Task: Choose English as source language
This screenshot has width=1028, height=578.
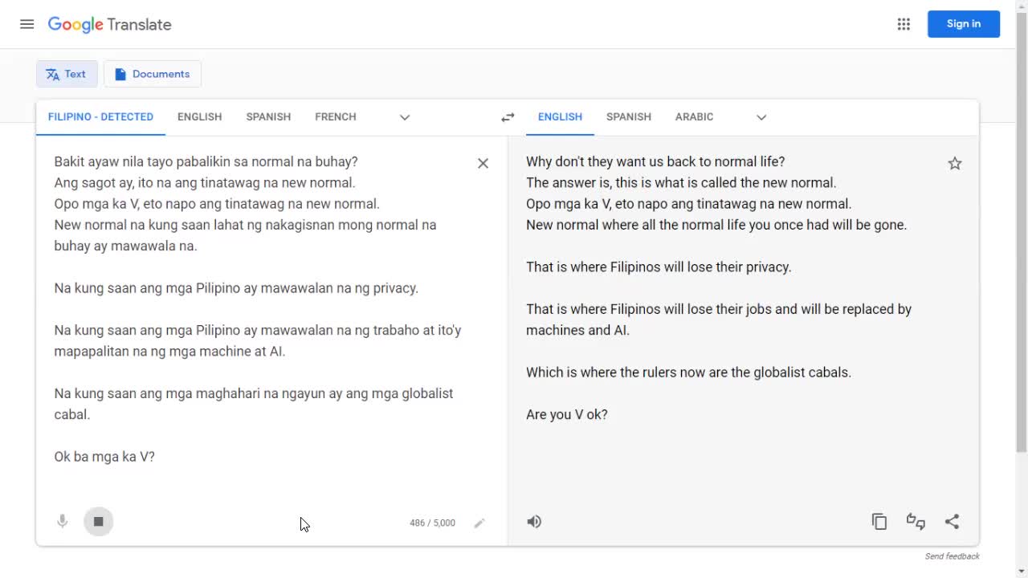Action: pos(199,117)
